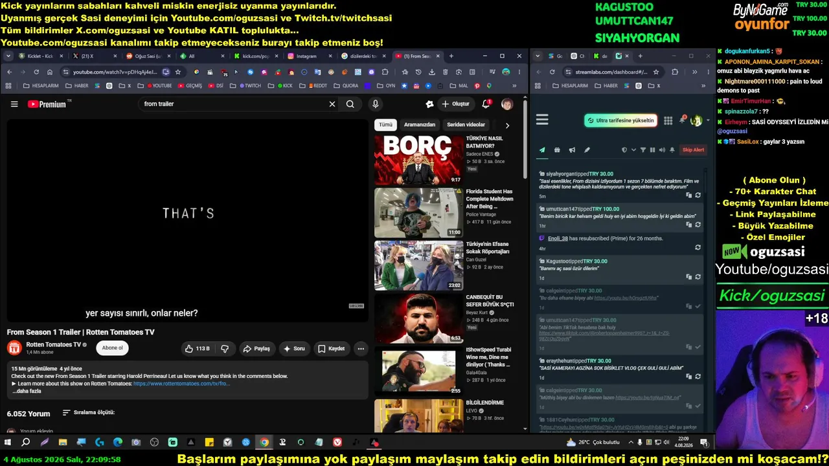The height and width of the screenshot is (466, 829).
Task: Toggle the Streamlabs shield moderation option
Action: pyautogui.click(x=624, y=150)
